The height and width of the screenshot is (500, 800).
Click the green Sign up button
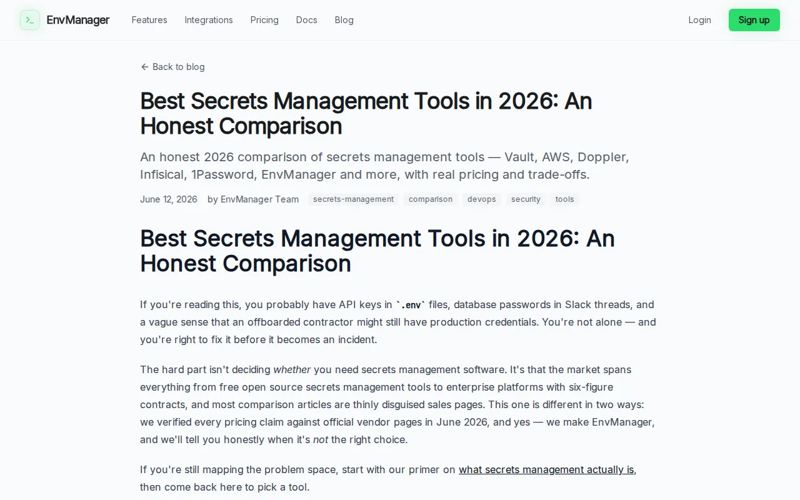754,20
